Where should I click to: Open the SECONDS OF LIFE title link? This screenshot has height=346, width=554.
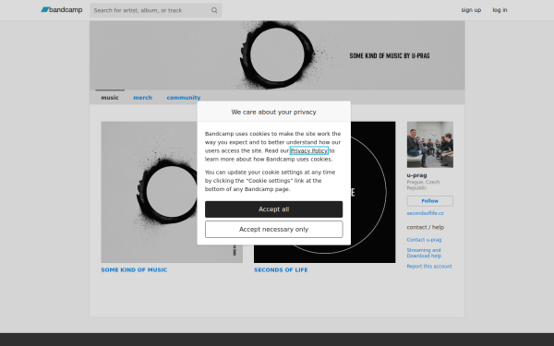point(281,269)
